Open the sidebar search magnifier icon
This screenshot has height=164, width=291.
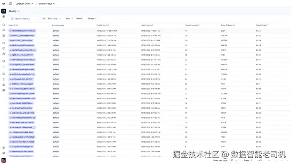click(3, 25)
